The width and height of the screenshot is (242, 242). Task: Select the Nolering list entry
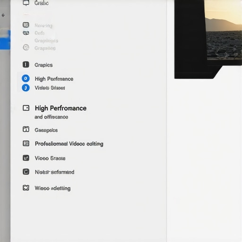43,26
